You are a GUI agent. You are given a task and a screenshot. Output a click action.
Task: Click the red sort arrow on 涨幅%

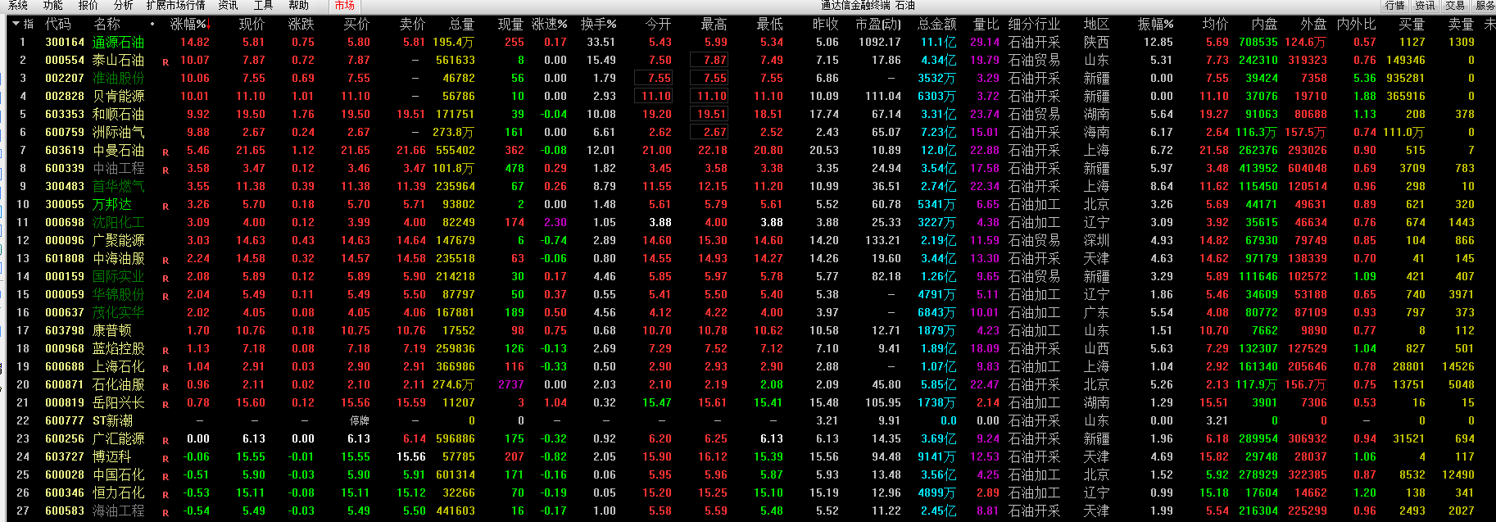210,24
